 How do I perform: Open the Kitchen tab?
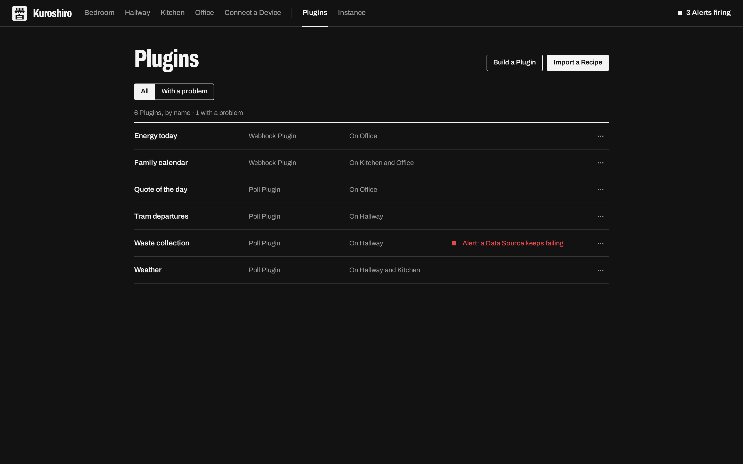click(x=172, y=13)
